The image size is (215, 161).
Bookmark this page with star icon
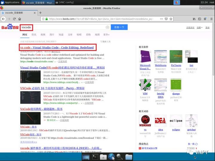click(171, 19)
